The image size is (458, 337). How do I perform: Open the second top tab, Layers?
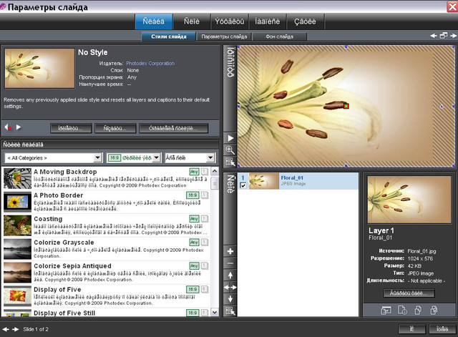[x=192, y=21]
